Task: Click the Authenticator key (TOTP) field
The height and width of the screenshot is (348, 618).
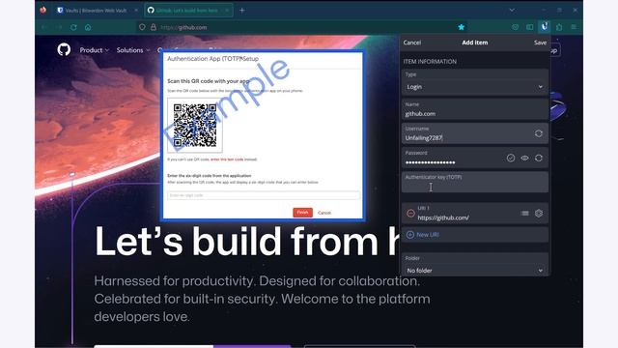Action: point(475,183)
